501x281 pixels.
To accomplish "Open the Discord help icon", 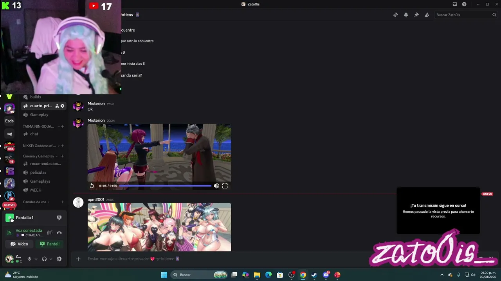I will point(464,4).
